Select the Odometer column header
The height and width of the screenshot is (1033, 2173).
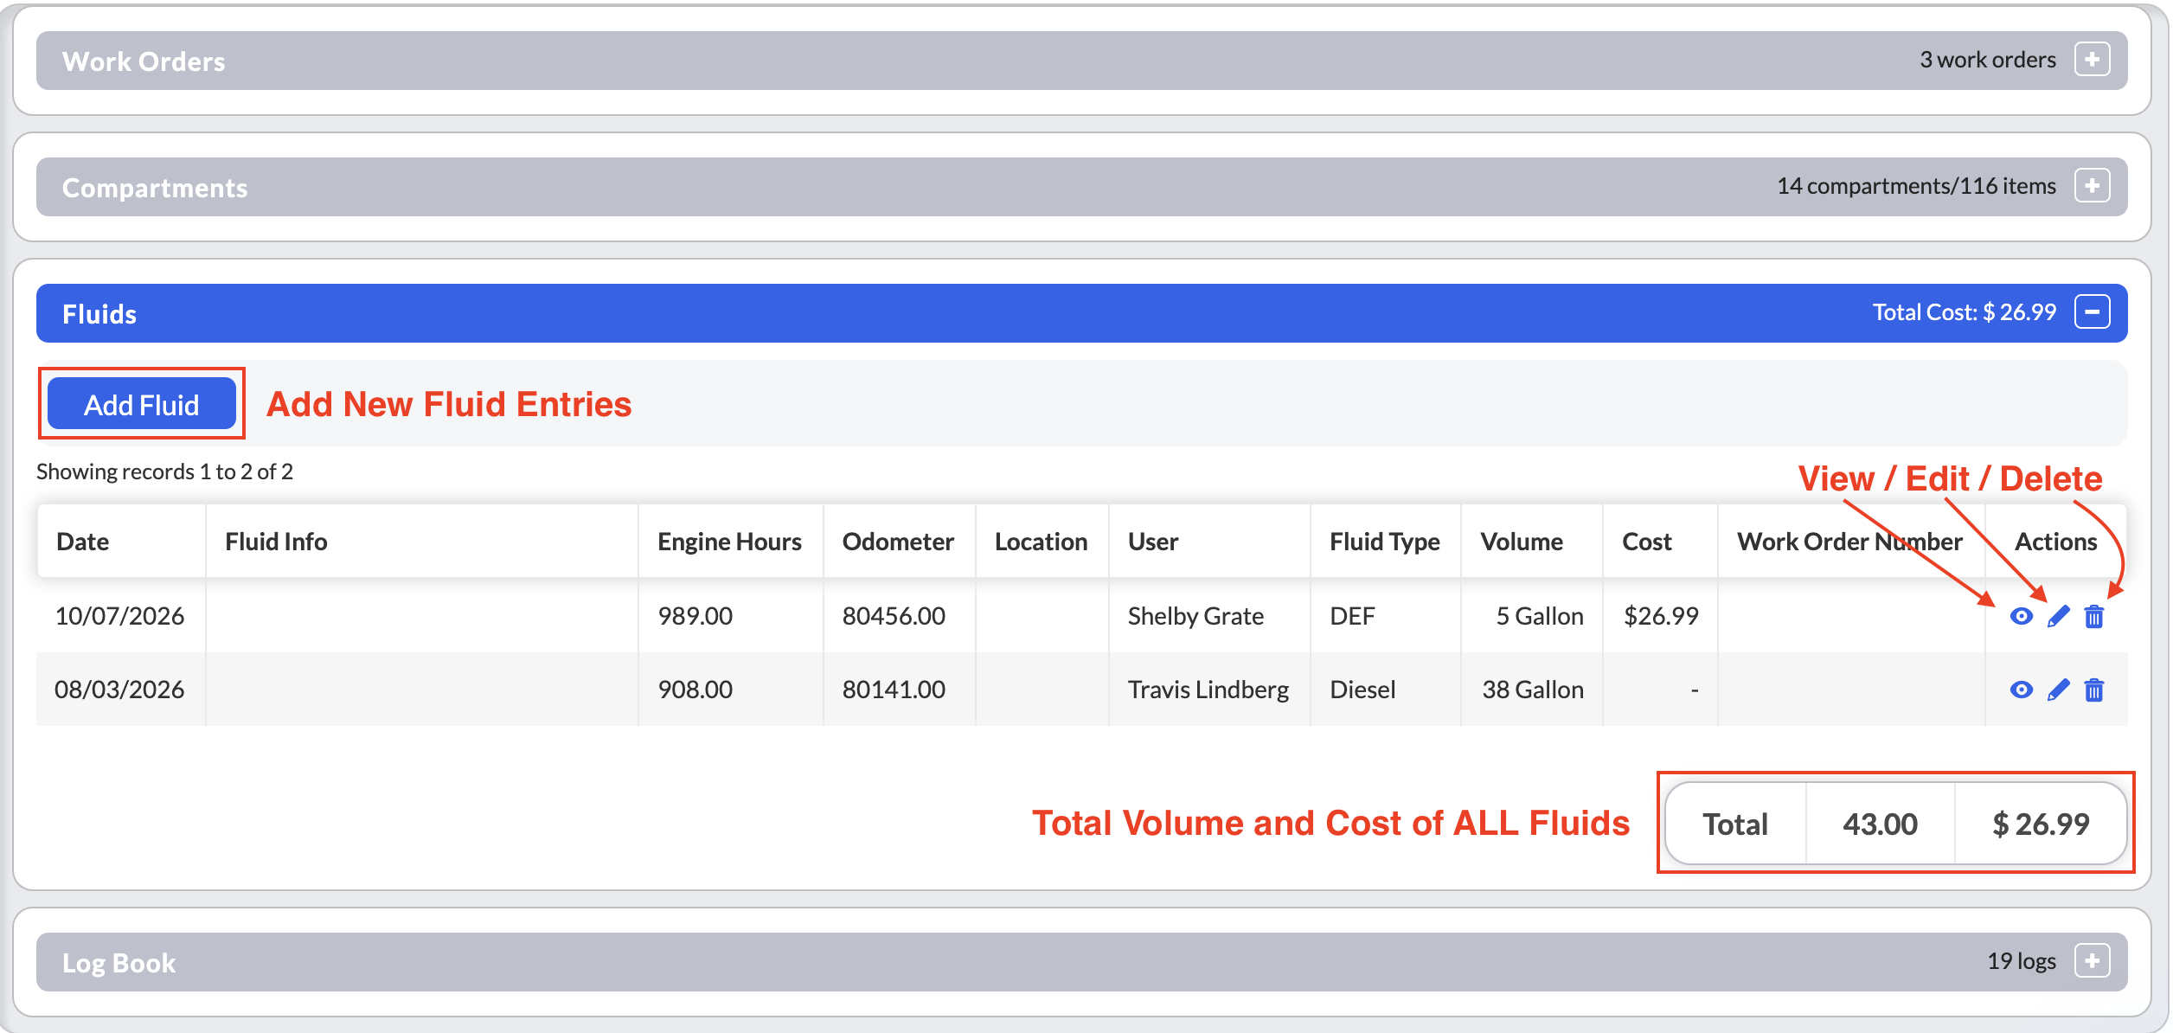(898, 542)
